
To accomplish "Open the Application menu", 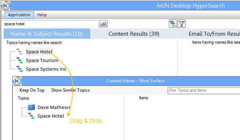I will click(19, 15).
